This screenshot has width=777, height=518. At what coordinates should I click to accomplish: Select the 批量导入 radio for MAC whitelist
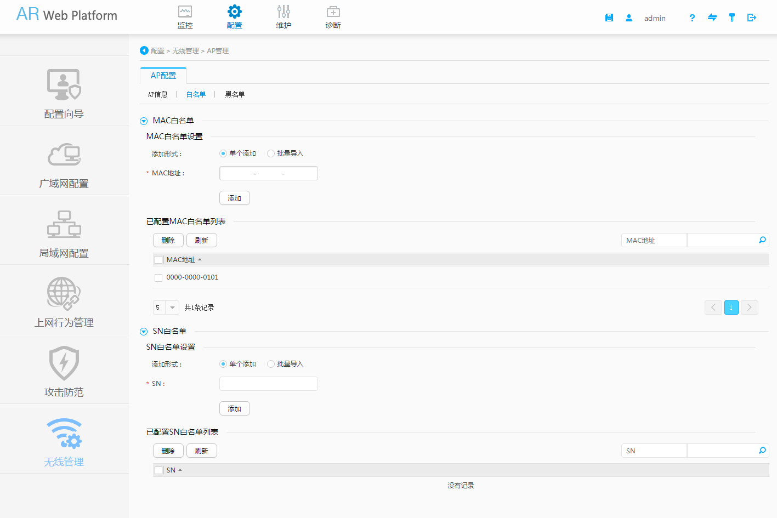(271, 153)
